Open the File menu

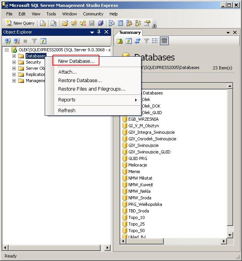pos(9,14)
